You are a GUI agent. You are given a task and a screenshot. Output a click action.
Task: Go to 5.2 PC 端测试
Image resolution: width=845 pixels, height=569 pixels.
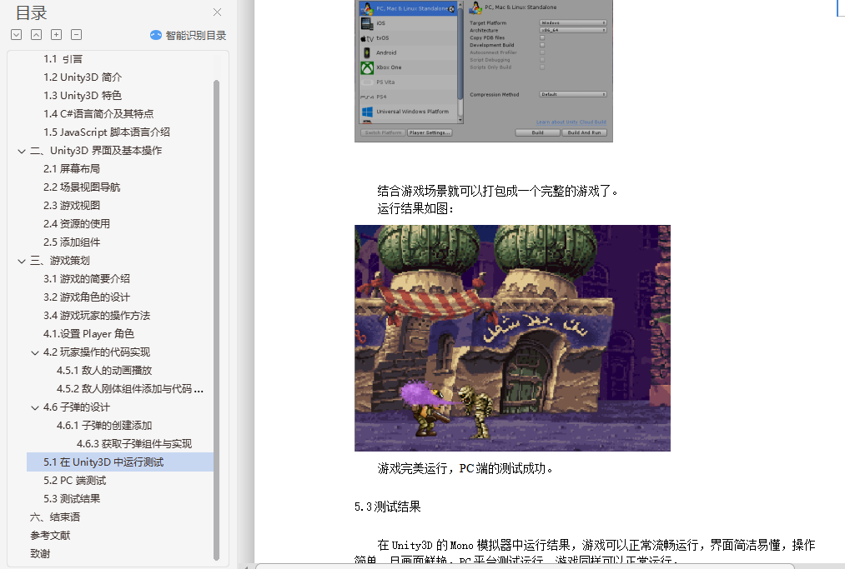[x=75, y=480]
